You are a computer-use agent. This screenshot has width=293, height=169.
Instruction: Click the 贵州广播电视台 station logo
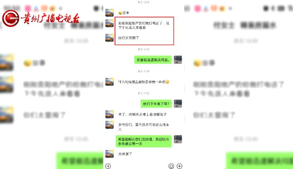click(41, 18)
